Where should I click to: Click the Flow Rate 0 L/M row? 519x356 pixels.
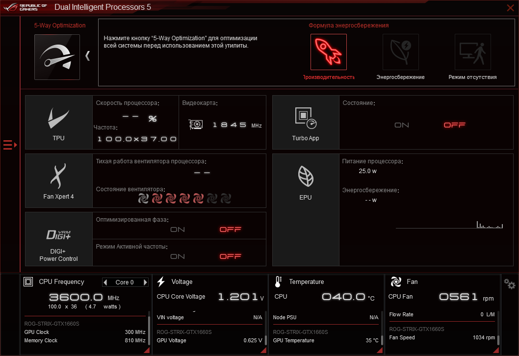pos(442,314)
